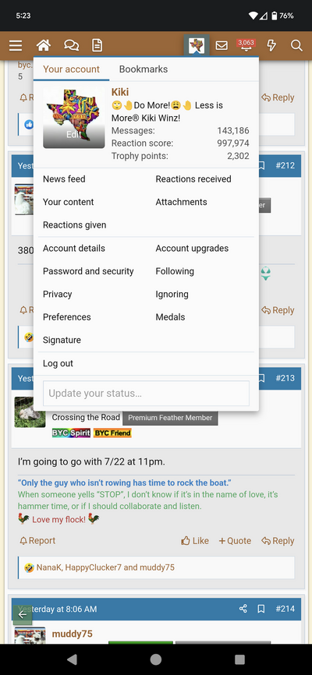The width and height of the screenshot is (312, 675).
Task: Edit the Texas avatar image
Action: (x=73, y=117)
